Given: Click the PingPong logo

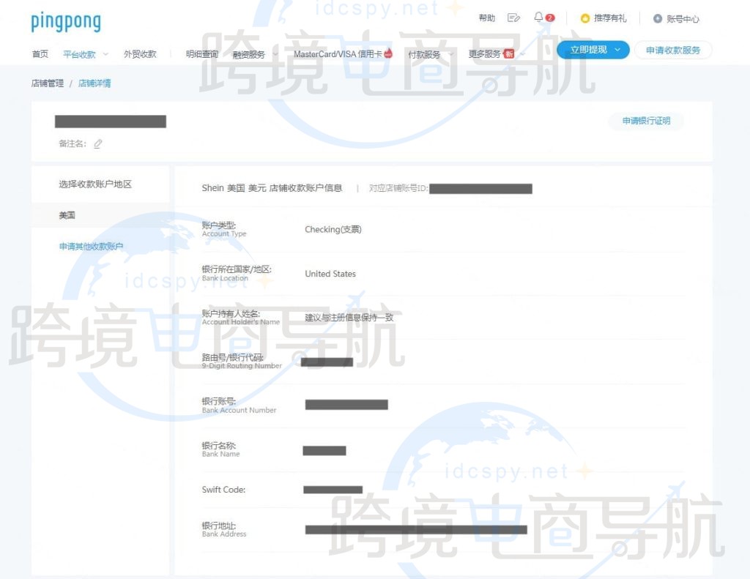Looking at the screenshot, I should (x=65, y=21).
